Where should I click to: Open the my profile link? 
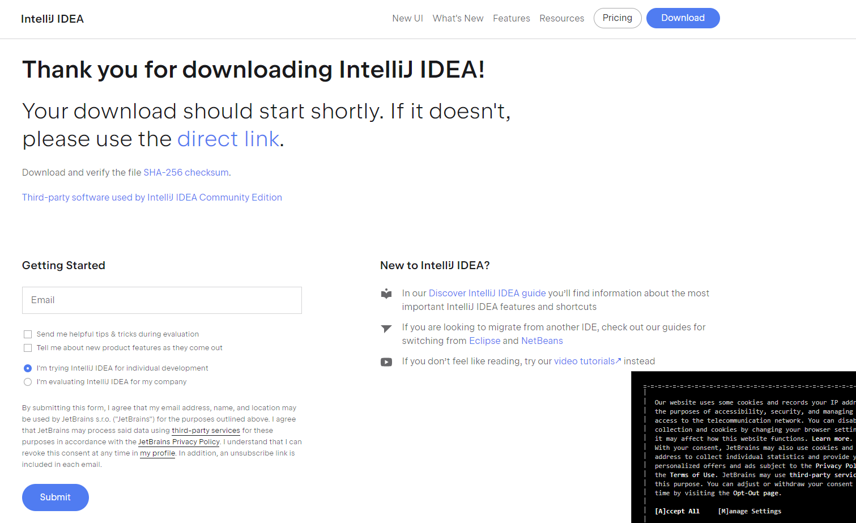pyautogui.click(x=157, y=453)
